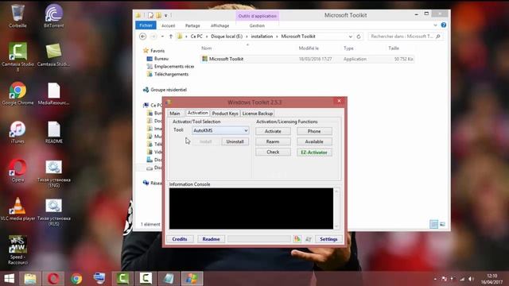Image resolution: width=509 pixels, height=286 pixels.
Task: Click the taskbar volume icon
Action: [472, 279]
